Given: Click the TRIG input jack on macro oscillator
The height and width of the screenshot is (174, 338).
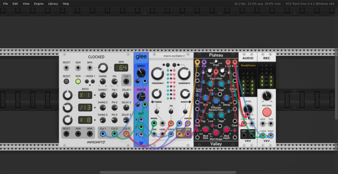Looking at the screenshot, I should pos(154,134).
